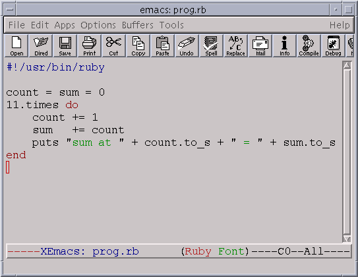Open the Buffers menu
This screenshot has width=358, height=277.
click(138, 25)
